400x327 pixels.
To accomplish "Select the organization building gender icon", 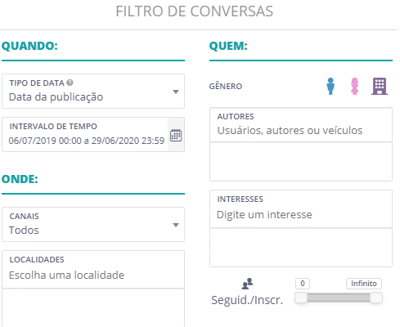I will click(380, 86).
